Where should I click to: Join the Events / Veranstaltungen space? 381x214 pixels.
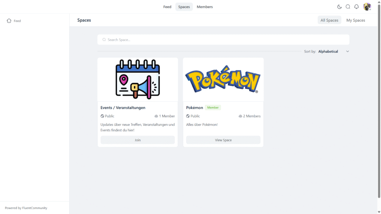tap(138, 140)
